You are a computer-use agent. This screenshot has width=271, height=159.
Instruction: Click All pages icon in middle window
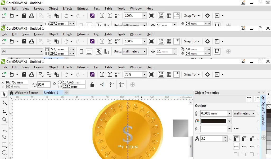(x=99, y=51)
